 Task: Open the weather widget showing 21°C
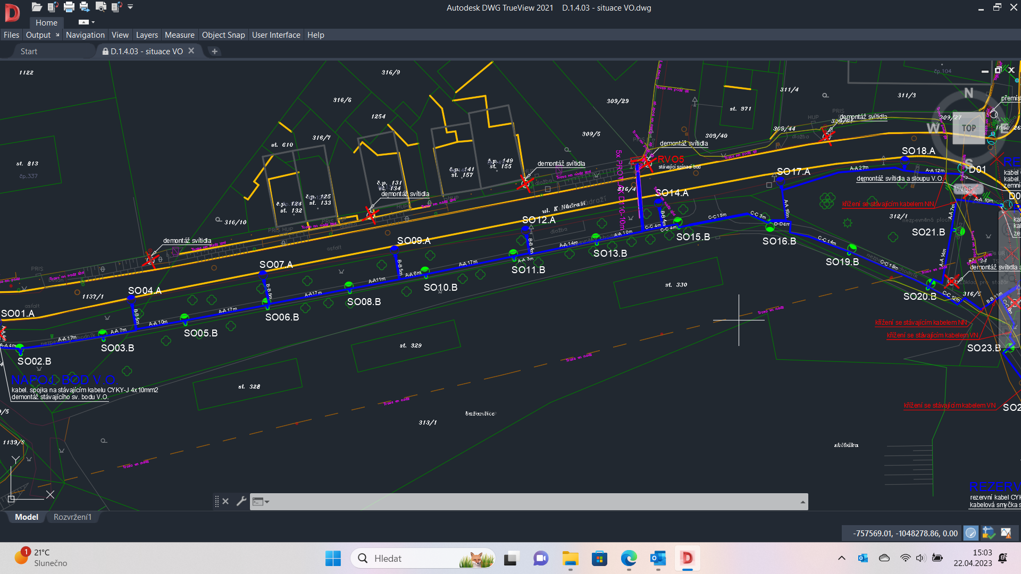point(41,558)
